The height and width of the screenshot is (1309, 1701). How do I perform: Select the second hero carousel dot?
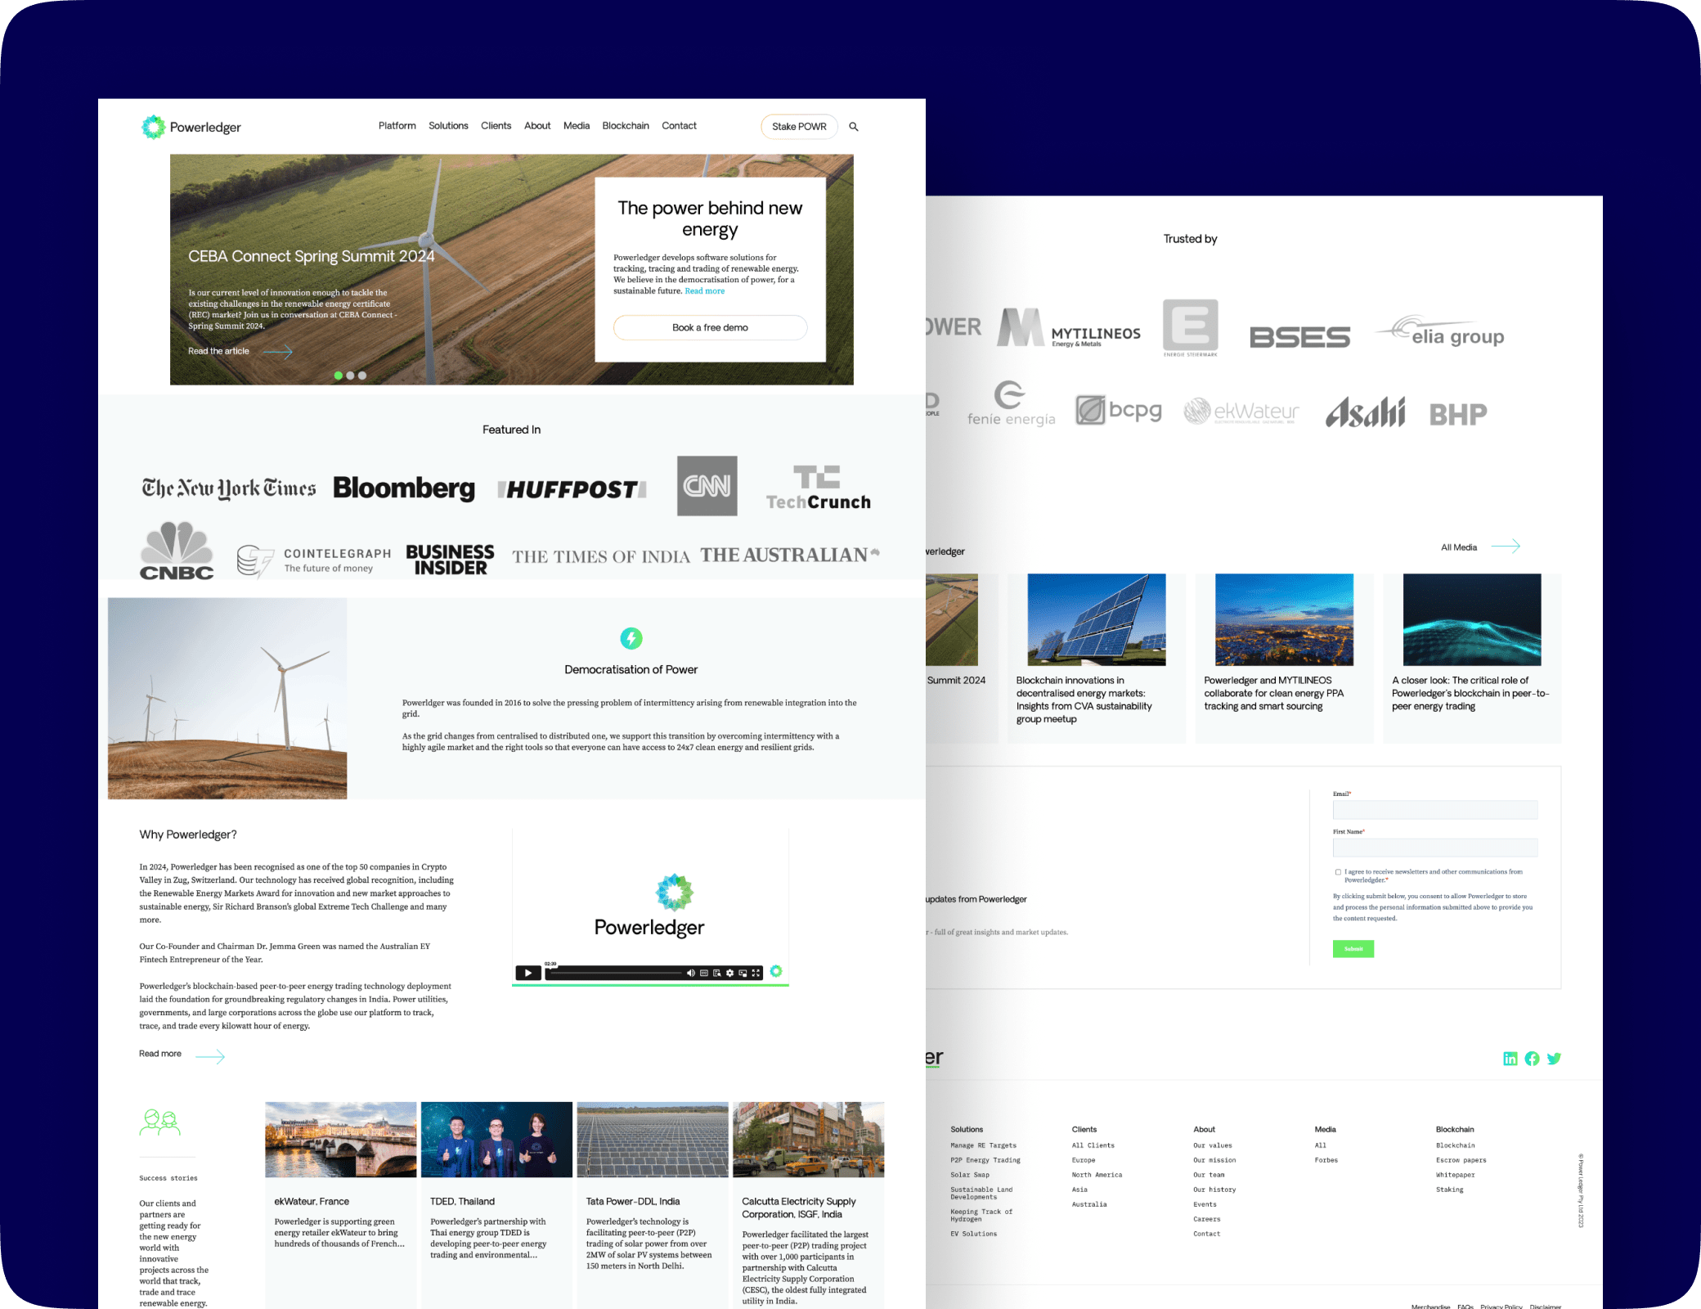pos(350,376)
